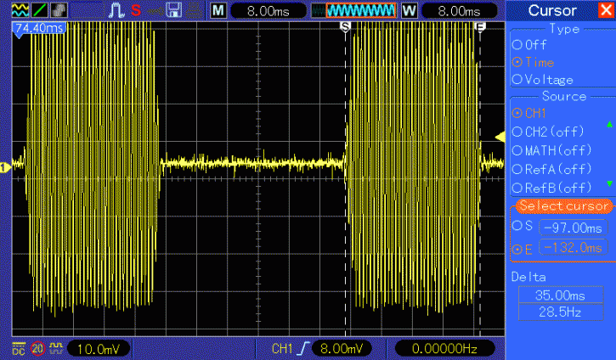Set cursor type to Off

point(516,44)
